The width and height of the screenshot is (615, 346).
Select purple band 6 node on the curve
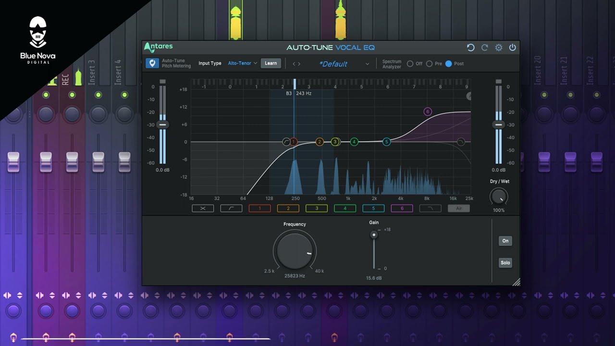[x=428, y=112]
